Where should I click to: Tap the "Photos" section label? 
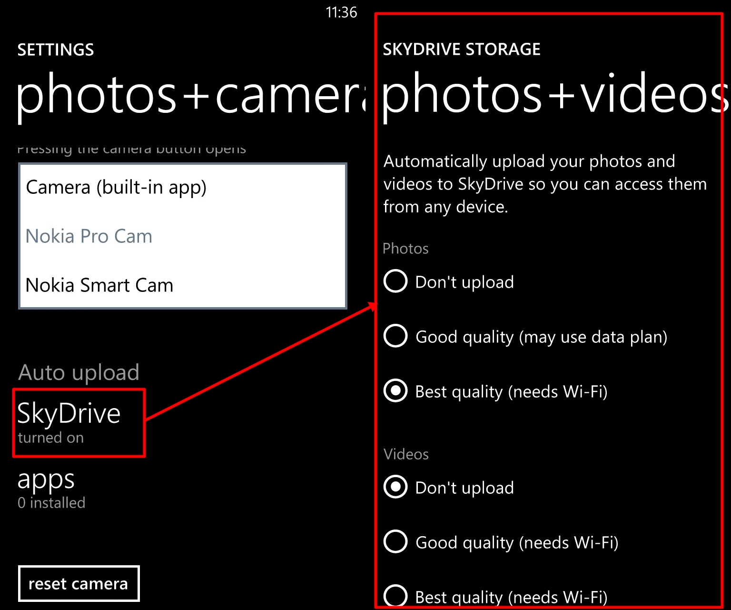(x=405, y=249)
